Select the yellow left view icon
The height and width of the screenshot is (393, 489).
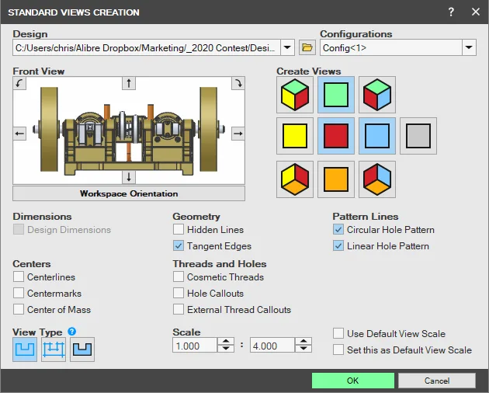pos(295,136)
